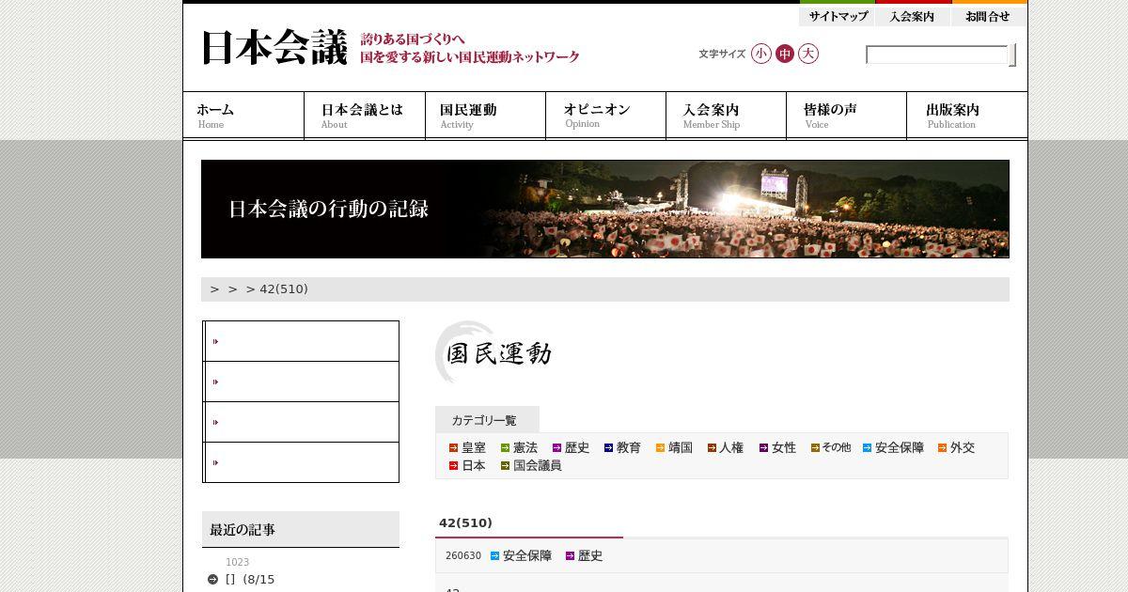The height and width of the screenshot is (592, 1128).
Task: Click the arrow icon beside 8/15 recent article
Action: [213, 580]
